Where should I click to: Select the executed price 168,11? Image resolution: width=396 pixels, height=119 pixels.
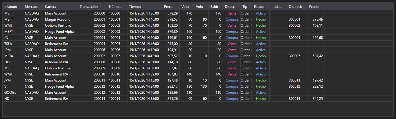[x=316, y=26]
